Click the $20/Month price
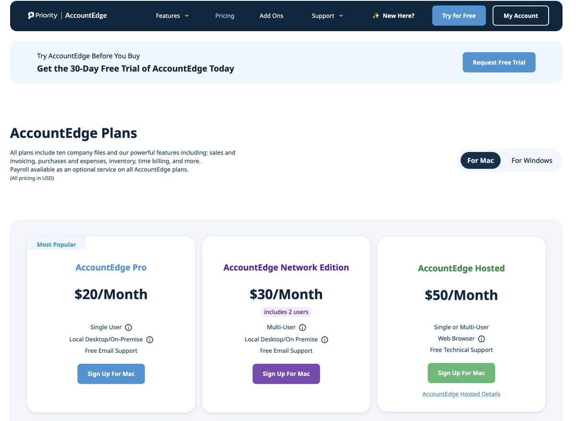576x421 pixels. (x=111, y=294)
